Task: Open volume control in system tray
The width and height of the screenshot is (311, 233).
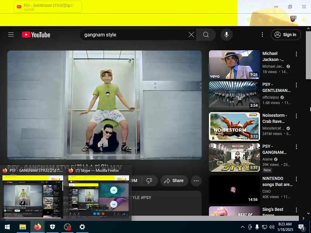Action: (272, 227)
